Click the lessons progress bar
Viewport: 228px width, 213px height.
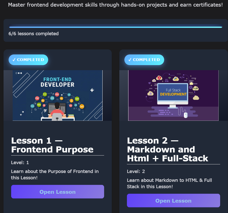click(x=116, y=27)
